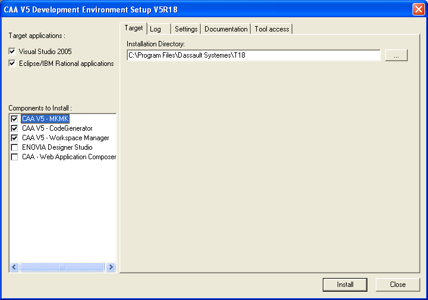Select the CAA - Web Application Composer label

point(69,157)
